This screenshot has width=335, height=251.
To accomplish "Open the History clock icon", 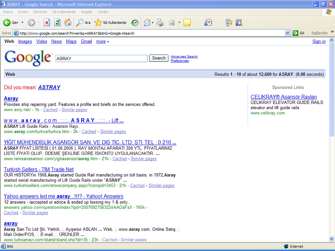I will [135, 22].
